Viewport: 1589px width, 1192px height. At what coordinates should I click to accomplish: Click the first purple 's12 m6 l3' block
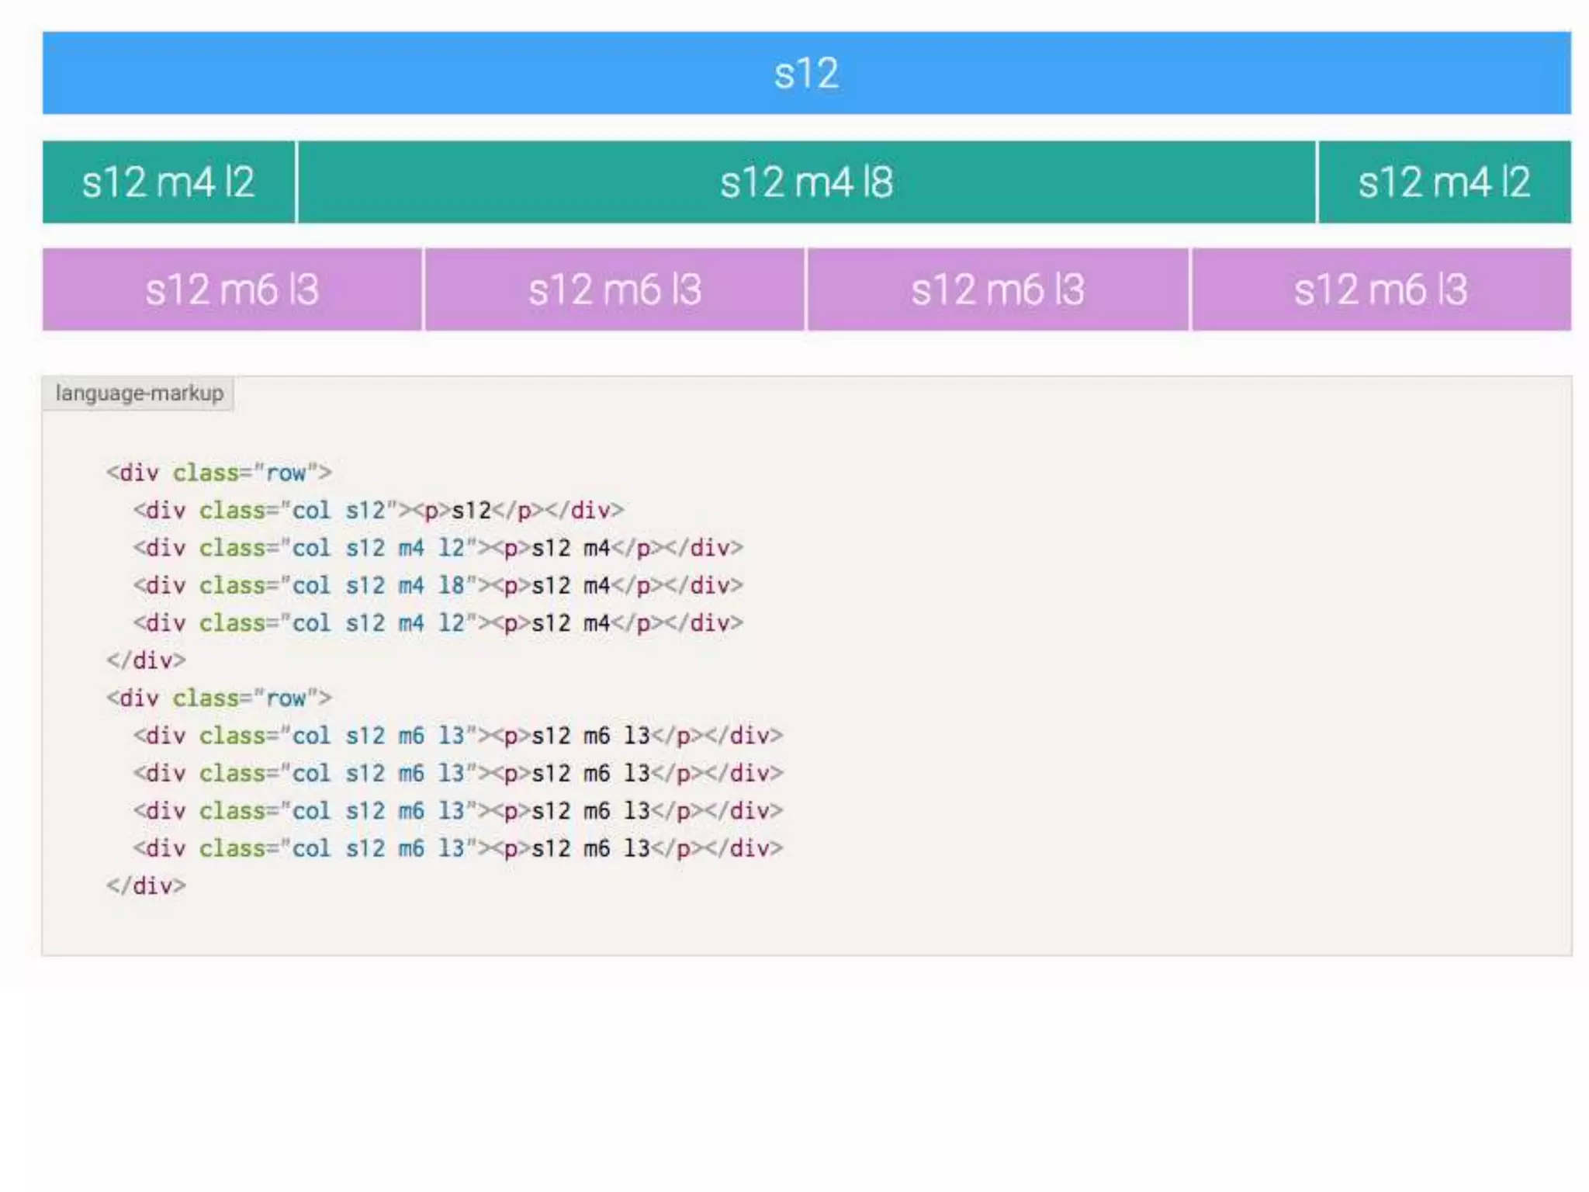pyautogui.click(x=232, y=289)
